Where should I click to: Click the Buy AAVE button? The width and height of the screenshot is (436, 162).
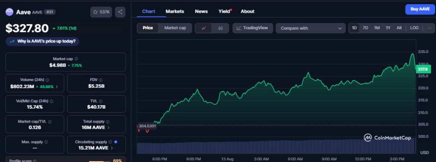coord(420,9)
